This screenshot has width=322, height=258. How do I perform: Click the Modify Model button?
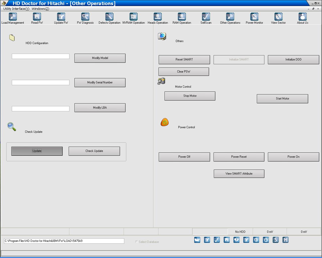pos(100,58)
